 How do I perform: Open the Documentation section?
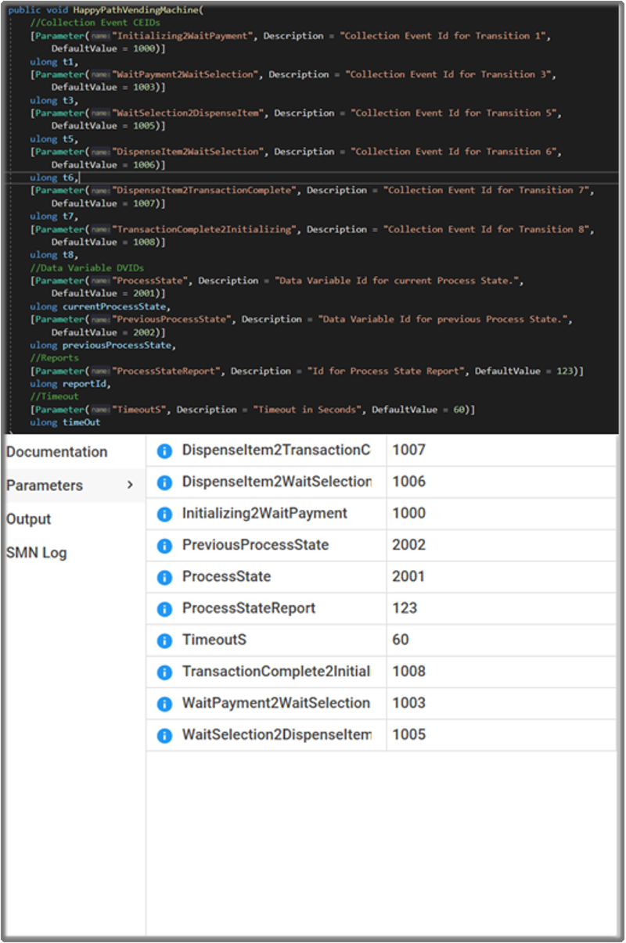point(56,452)
